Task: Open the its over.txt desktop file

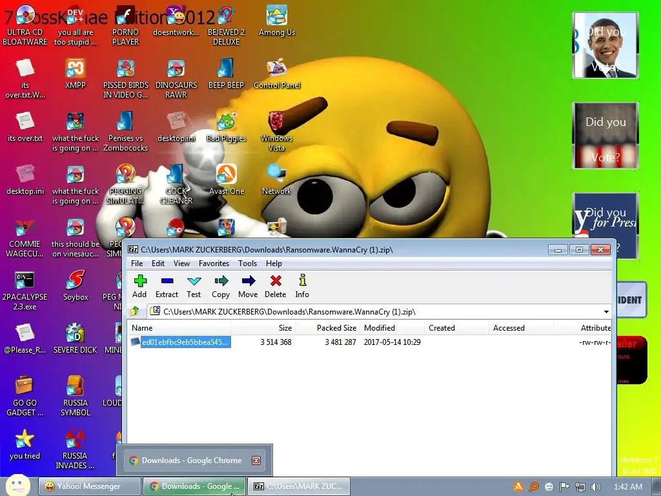Action: coord(25,127)
